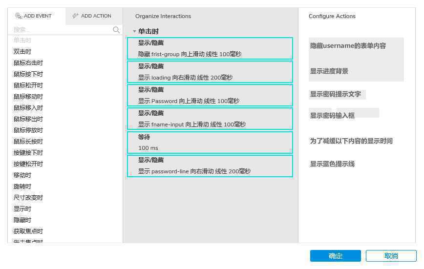Screen dimensions: 424x269
Task: Click the 显示密码提示文字 note
Action: point(335,94)
